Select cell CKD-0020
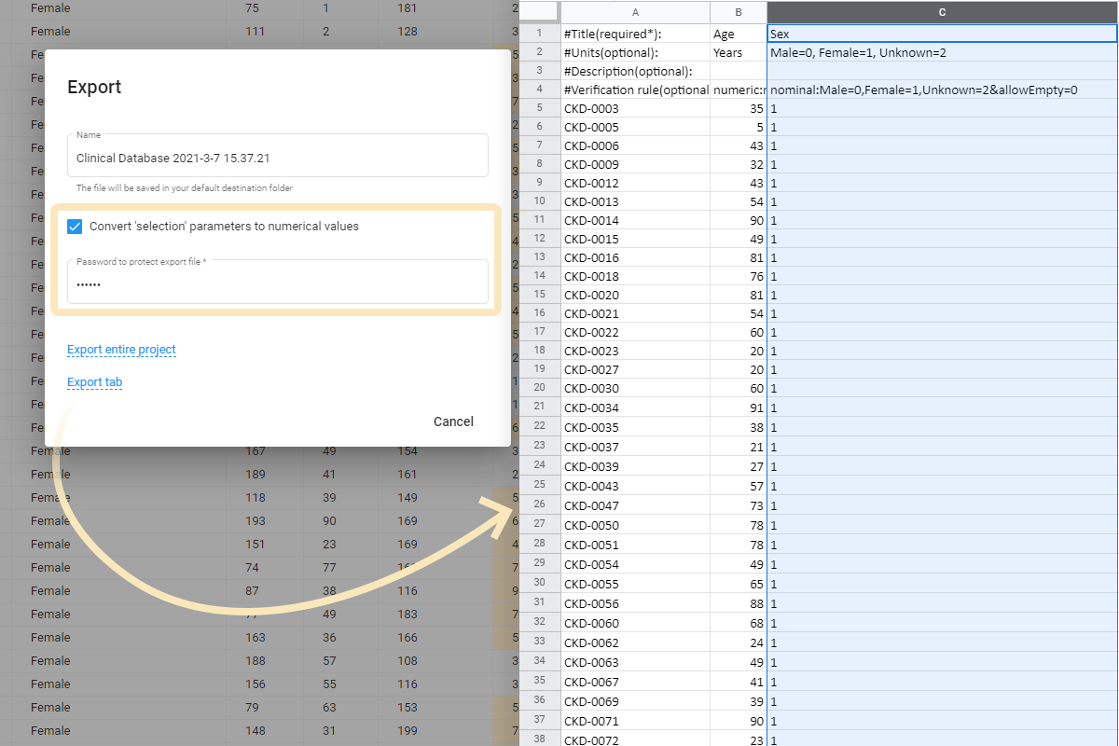The image size is (1119, 746). pos(635,295)
